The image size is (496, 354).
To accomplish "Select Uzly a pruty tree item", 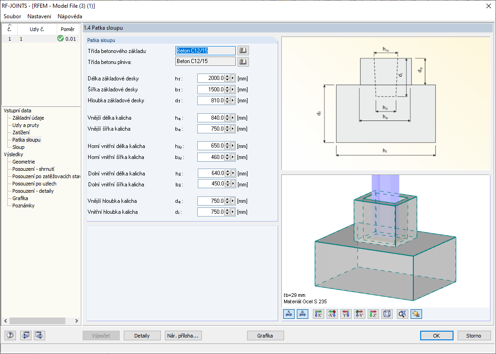I will (26, 125).
